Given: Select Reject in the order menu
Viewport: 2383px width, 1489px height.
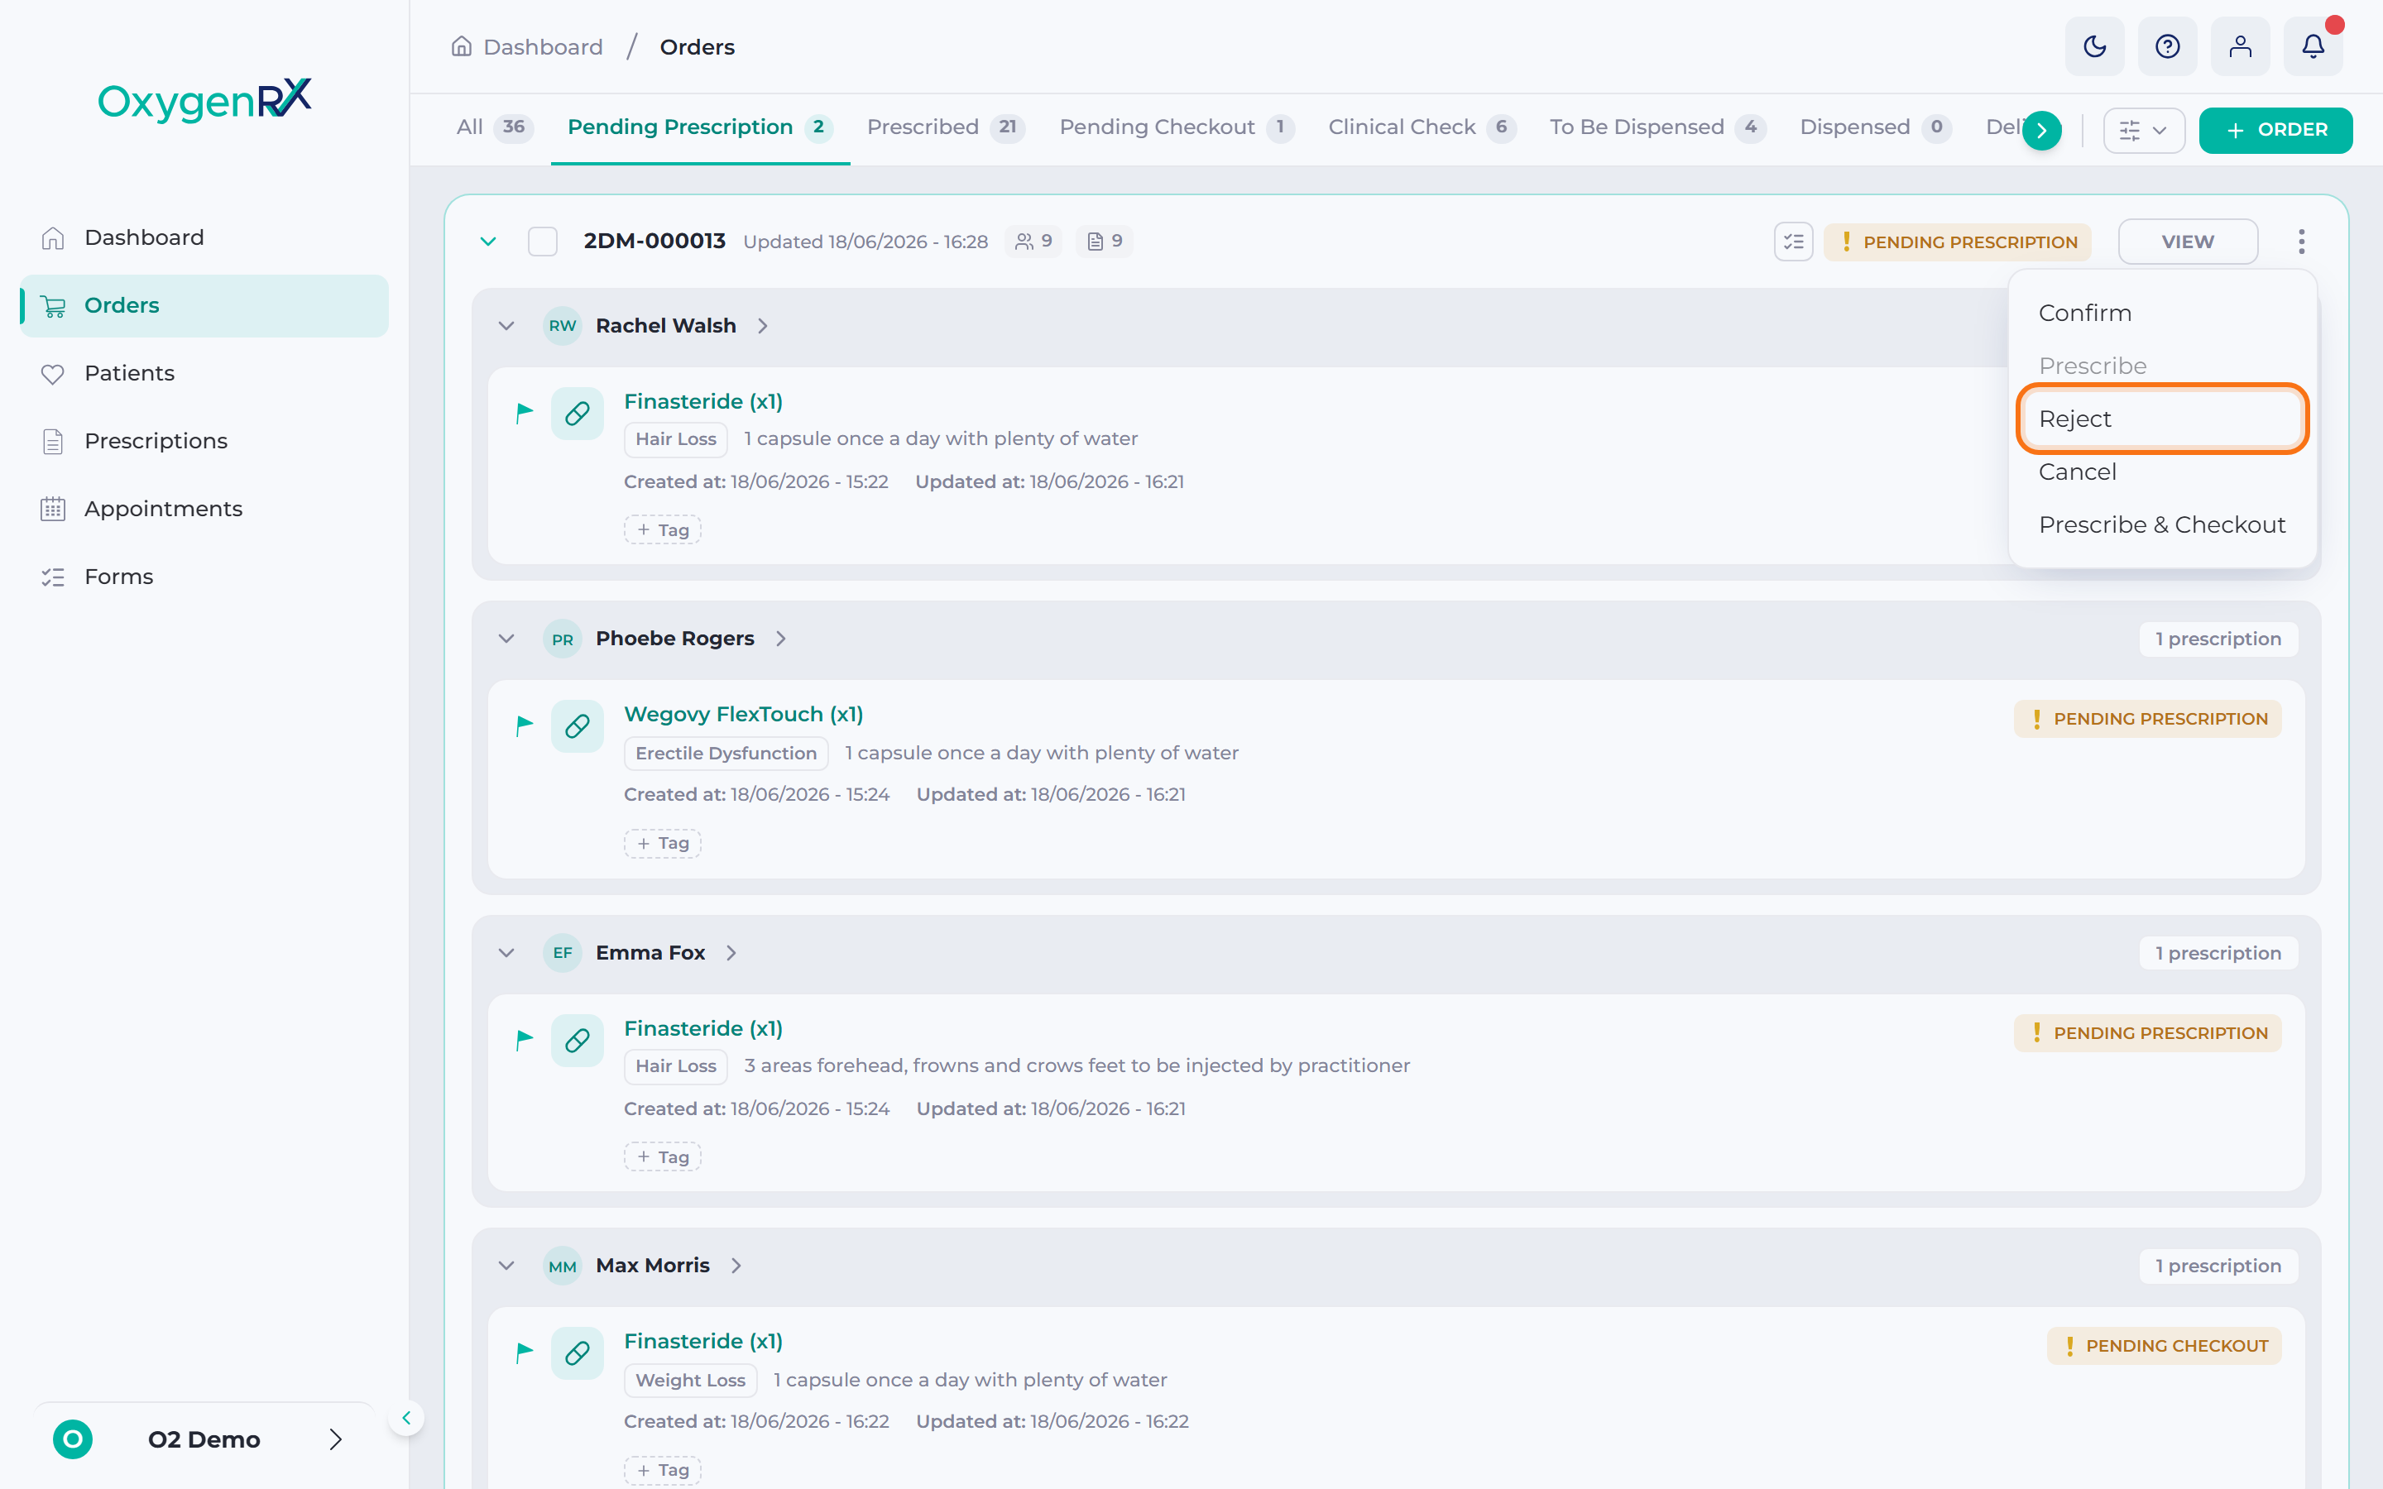Looking at the screenshot, I should tap(2162, 419).
